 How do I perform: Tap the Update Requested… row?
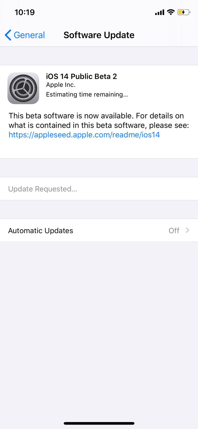point(99,189)
